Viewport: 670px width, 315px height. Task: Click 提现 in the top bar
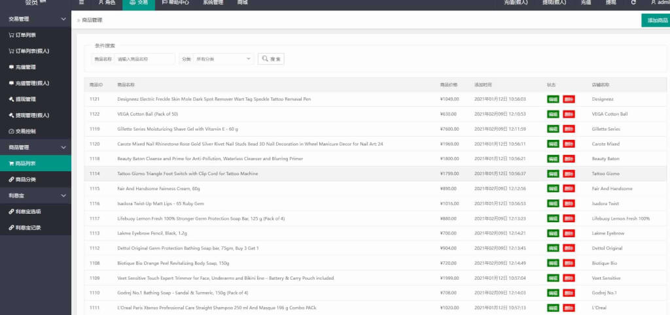pos(611,3)
